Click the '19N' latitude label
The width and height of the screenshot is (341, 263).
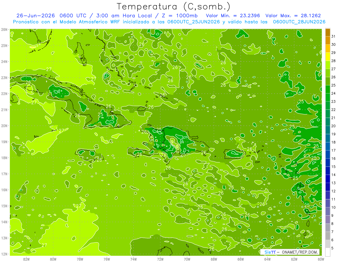(x=4, y=142)
